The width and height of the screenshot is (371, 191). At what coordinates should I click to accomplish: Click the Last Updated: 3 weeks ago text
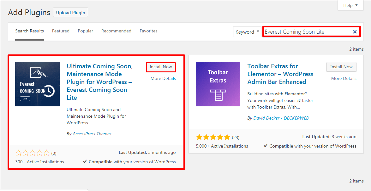pyautogui.click(x=329, y=137)
